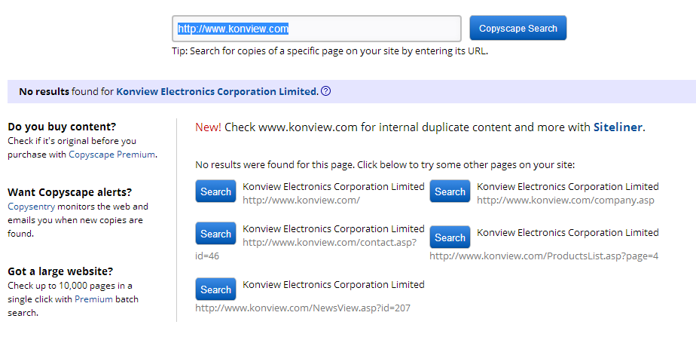Click the NewsView.asp?id=207 URL text
Screen dimensions: 696x343
[303, 308]
